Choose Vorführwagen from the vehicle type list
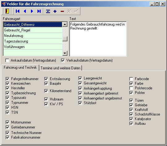 pos(33,47)
